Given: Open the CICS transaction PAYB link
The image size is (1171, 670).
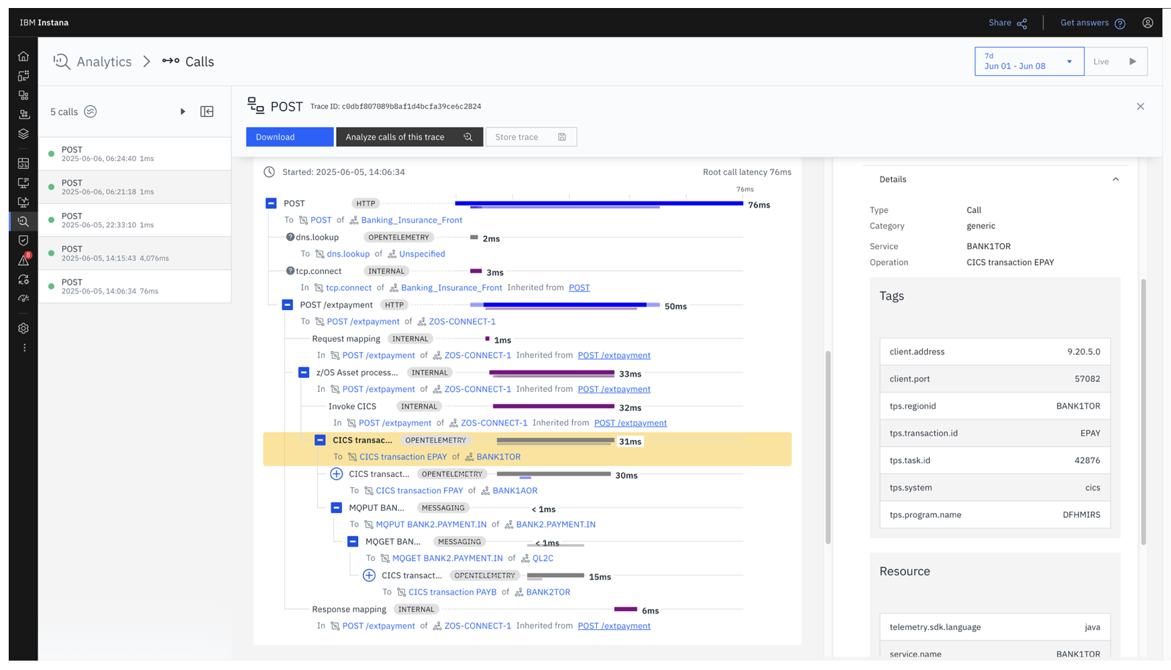Looking at the screenshot, I should (x=453, y=592).
